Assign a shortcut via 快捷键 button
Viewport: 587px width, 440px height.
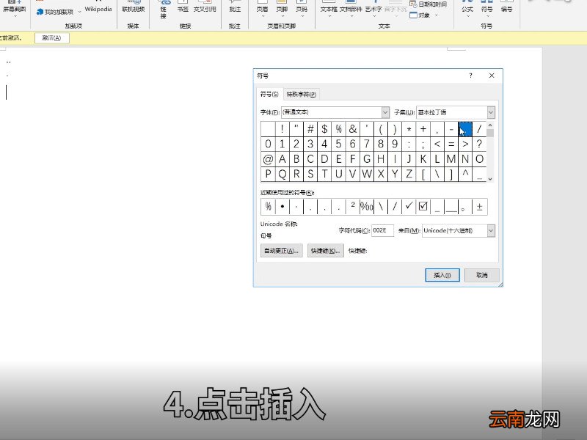(x=324, y=249)
